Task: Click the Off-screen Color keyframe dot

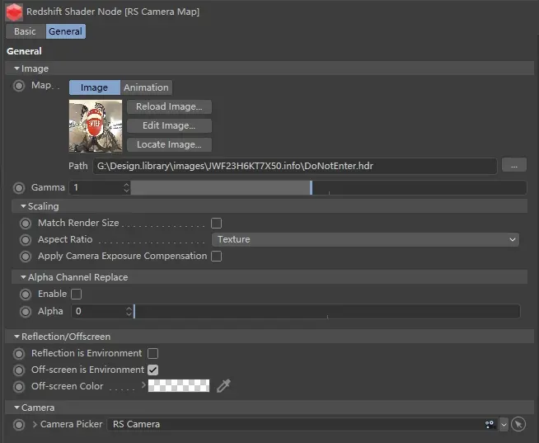Action: tap(19, 386)
